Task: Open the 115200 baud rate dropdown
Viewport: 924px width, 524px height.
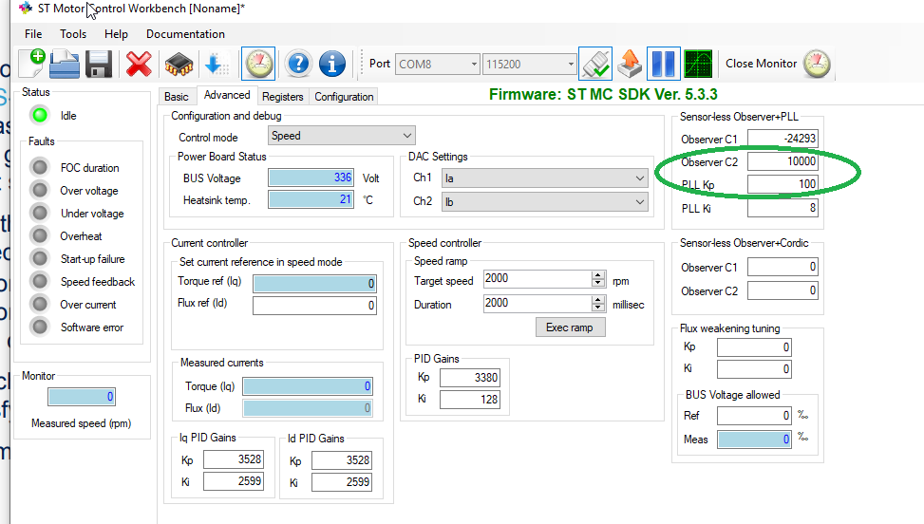Action: coord(529,64)
